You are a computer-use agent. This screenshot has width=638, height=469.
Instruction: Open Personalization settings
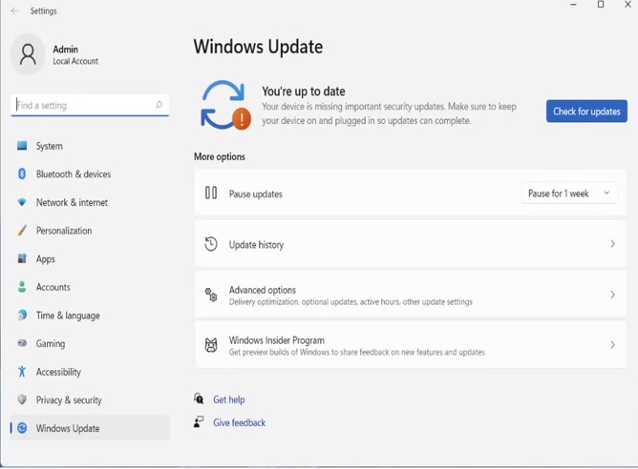[x=90, y=231]
